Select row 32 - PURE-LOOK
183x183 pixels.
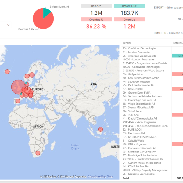pos(132,130)
